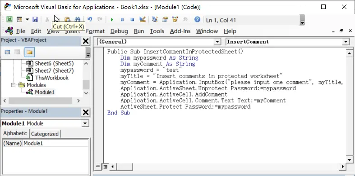Click the View Microsoft Excel icon
The height and width of the screenshot is (176, 355).
[x=9, y=19]
